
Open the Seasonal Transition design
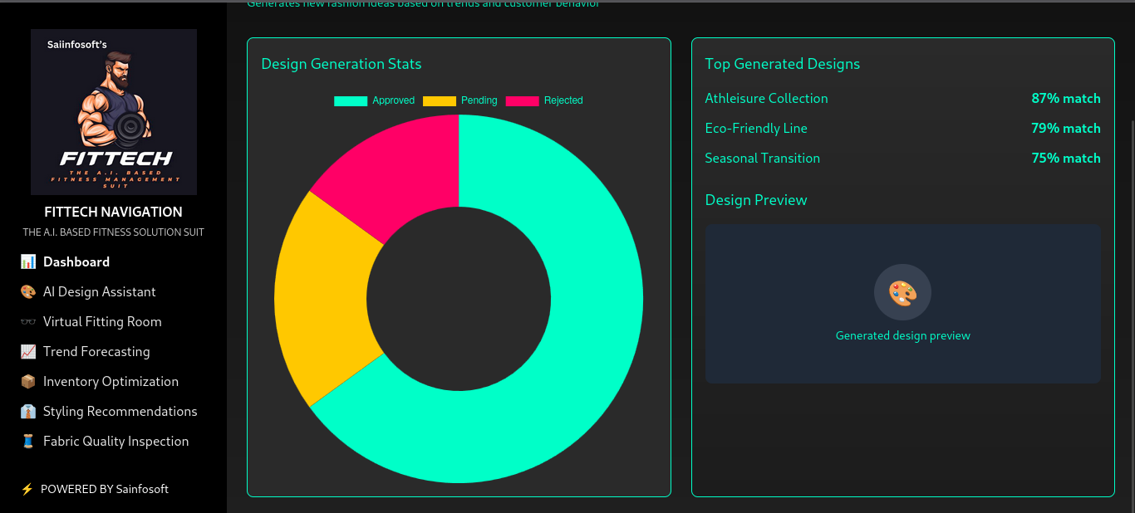click(762, 159)
